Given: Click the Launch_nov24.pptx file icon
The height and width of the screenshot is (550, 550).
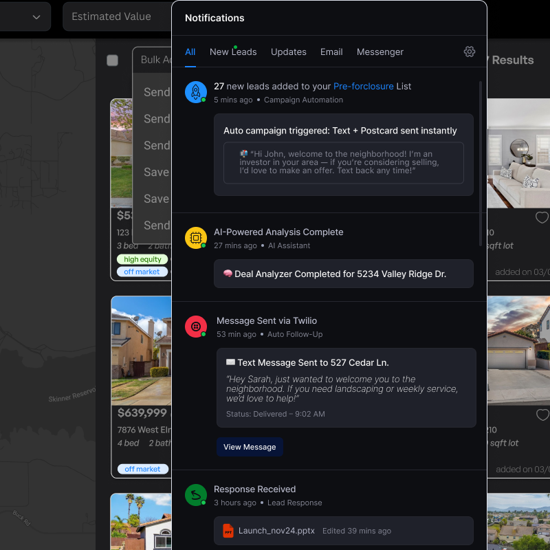Looking at the screenshot, I should (228, 531).
